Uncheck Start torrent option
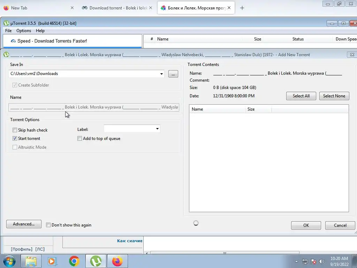357x268 pixels. (x=15, y=138)
